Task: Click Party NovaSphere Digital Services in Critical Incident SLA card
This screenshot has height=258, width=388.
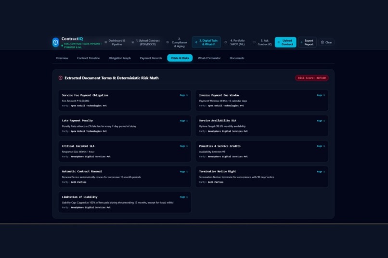Action: 86,156
